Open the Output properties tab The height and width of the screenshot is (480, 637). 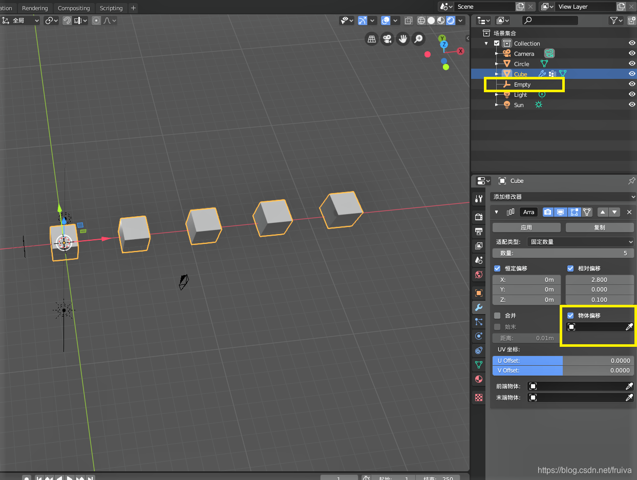click(x=479, y=231)
